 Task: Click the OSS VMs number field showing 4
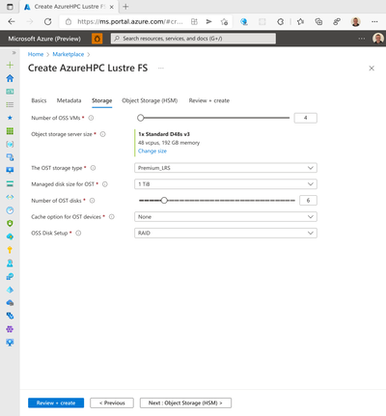tap(306, 118)
